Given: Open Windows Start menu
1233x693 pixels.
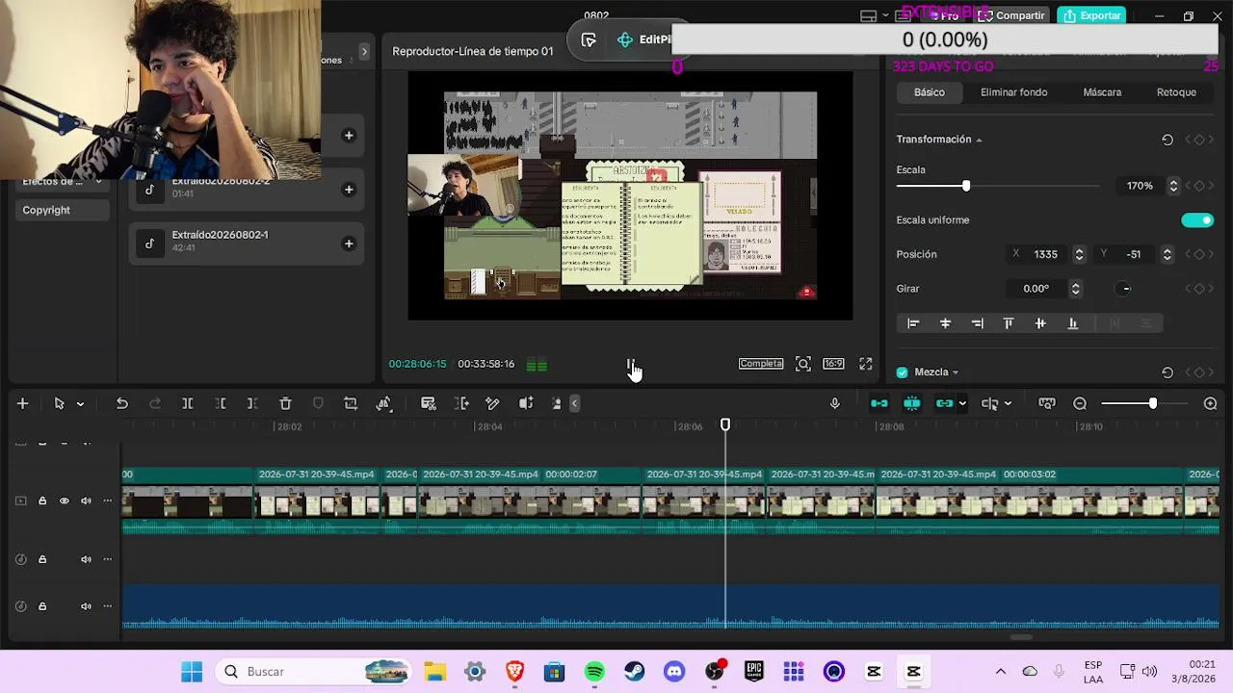Looking at the screenshot, I should 192,672.
